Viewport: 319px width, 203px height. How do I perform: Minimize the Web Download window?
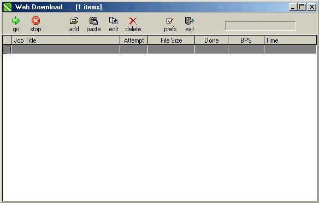coord(293,7)
